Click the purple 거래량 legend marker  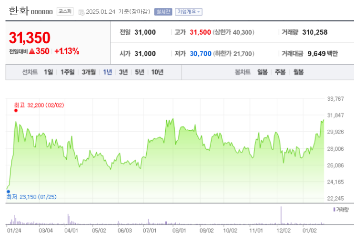(x=334, y=210)
